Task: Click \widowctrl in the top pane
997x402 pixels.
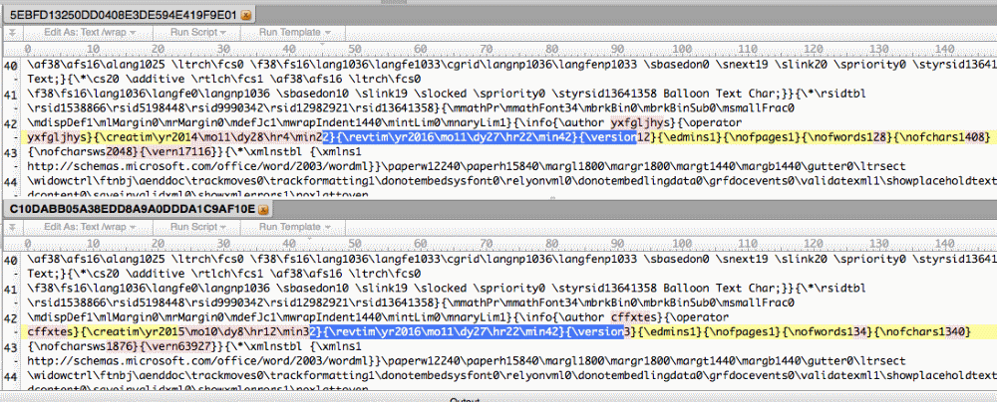Action: pos(60,182)
